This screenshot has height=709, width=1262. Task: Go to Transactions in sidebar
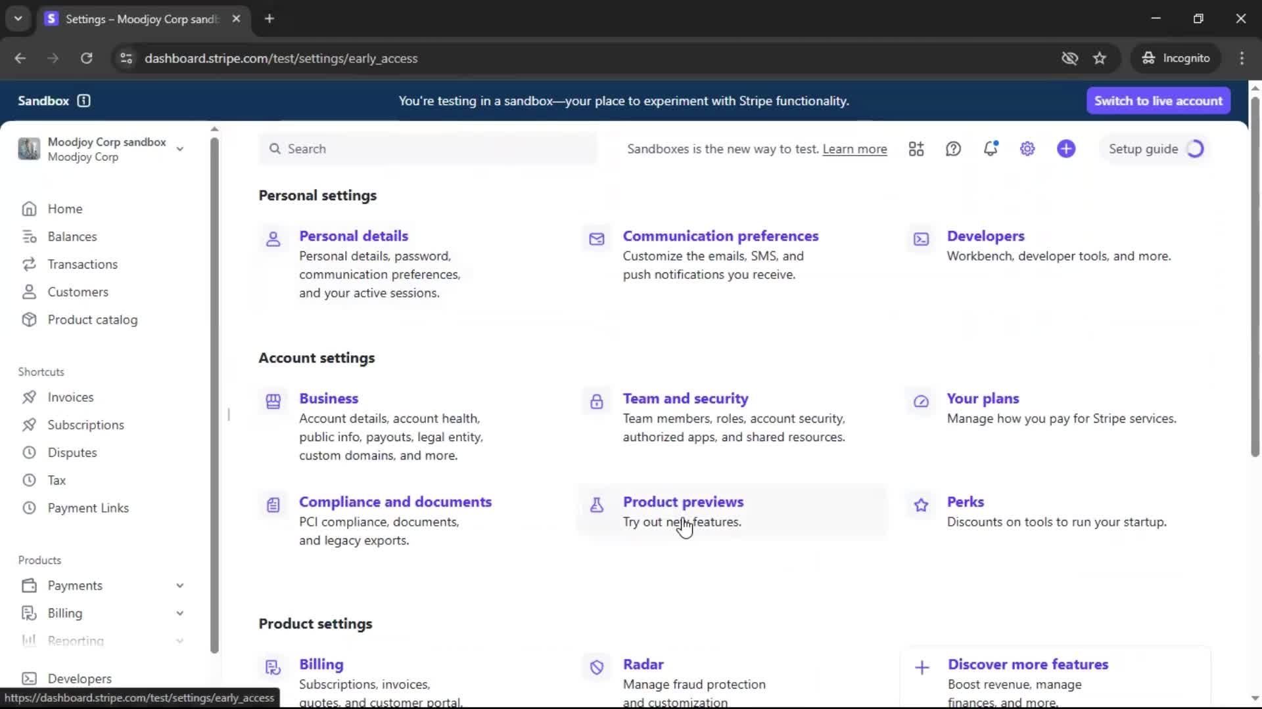click(82, 264)
